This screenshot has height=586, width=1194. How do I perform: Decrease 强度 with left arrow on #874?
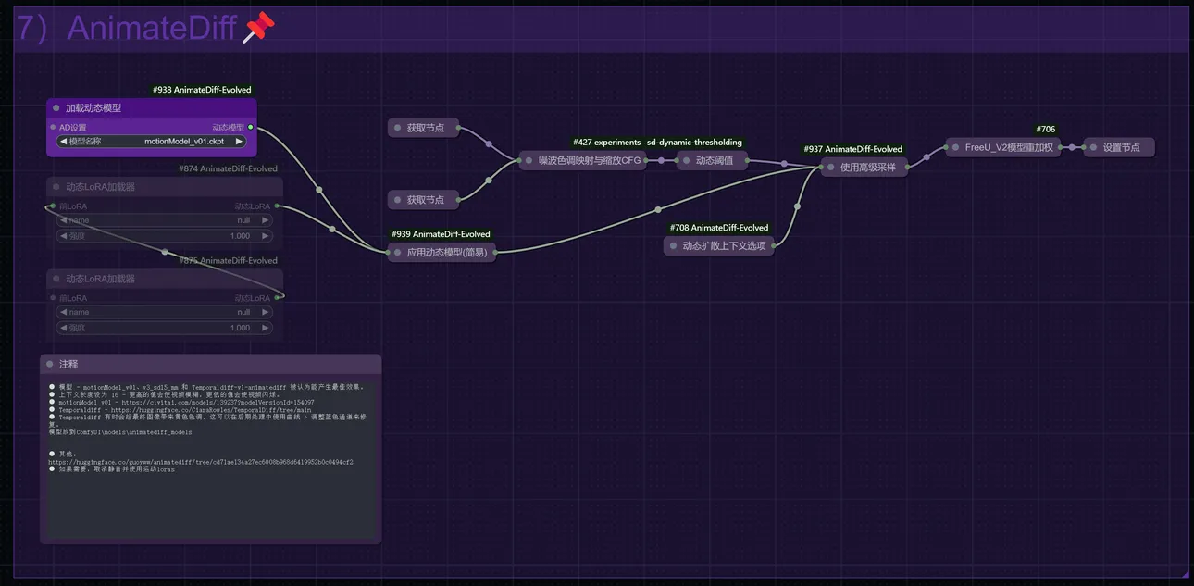pyautogui.click(x=63, y=235)
